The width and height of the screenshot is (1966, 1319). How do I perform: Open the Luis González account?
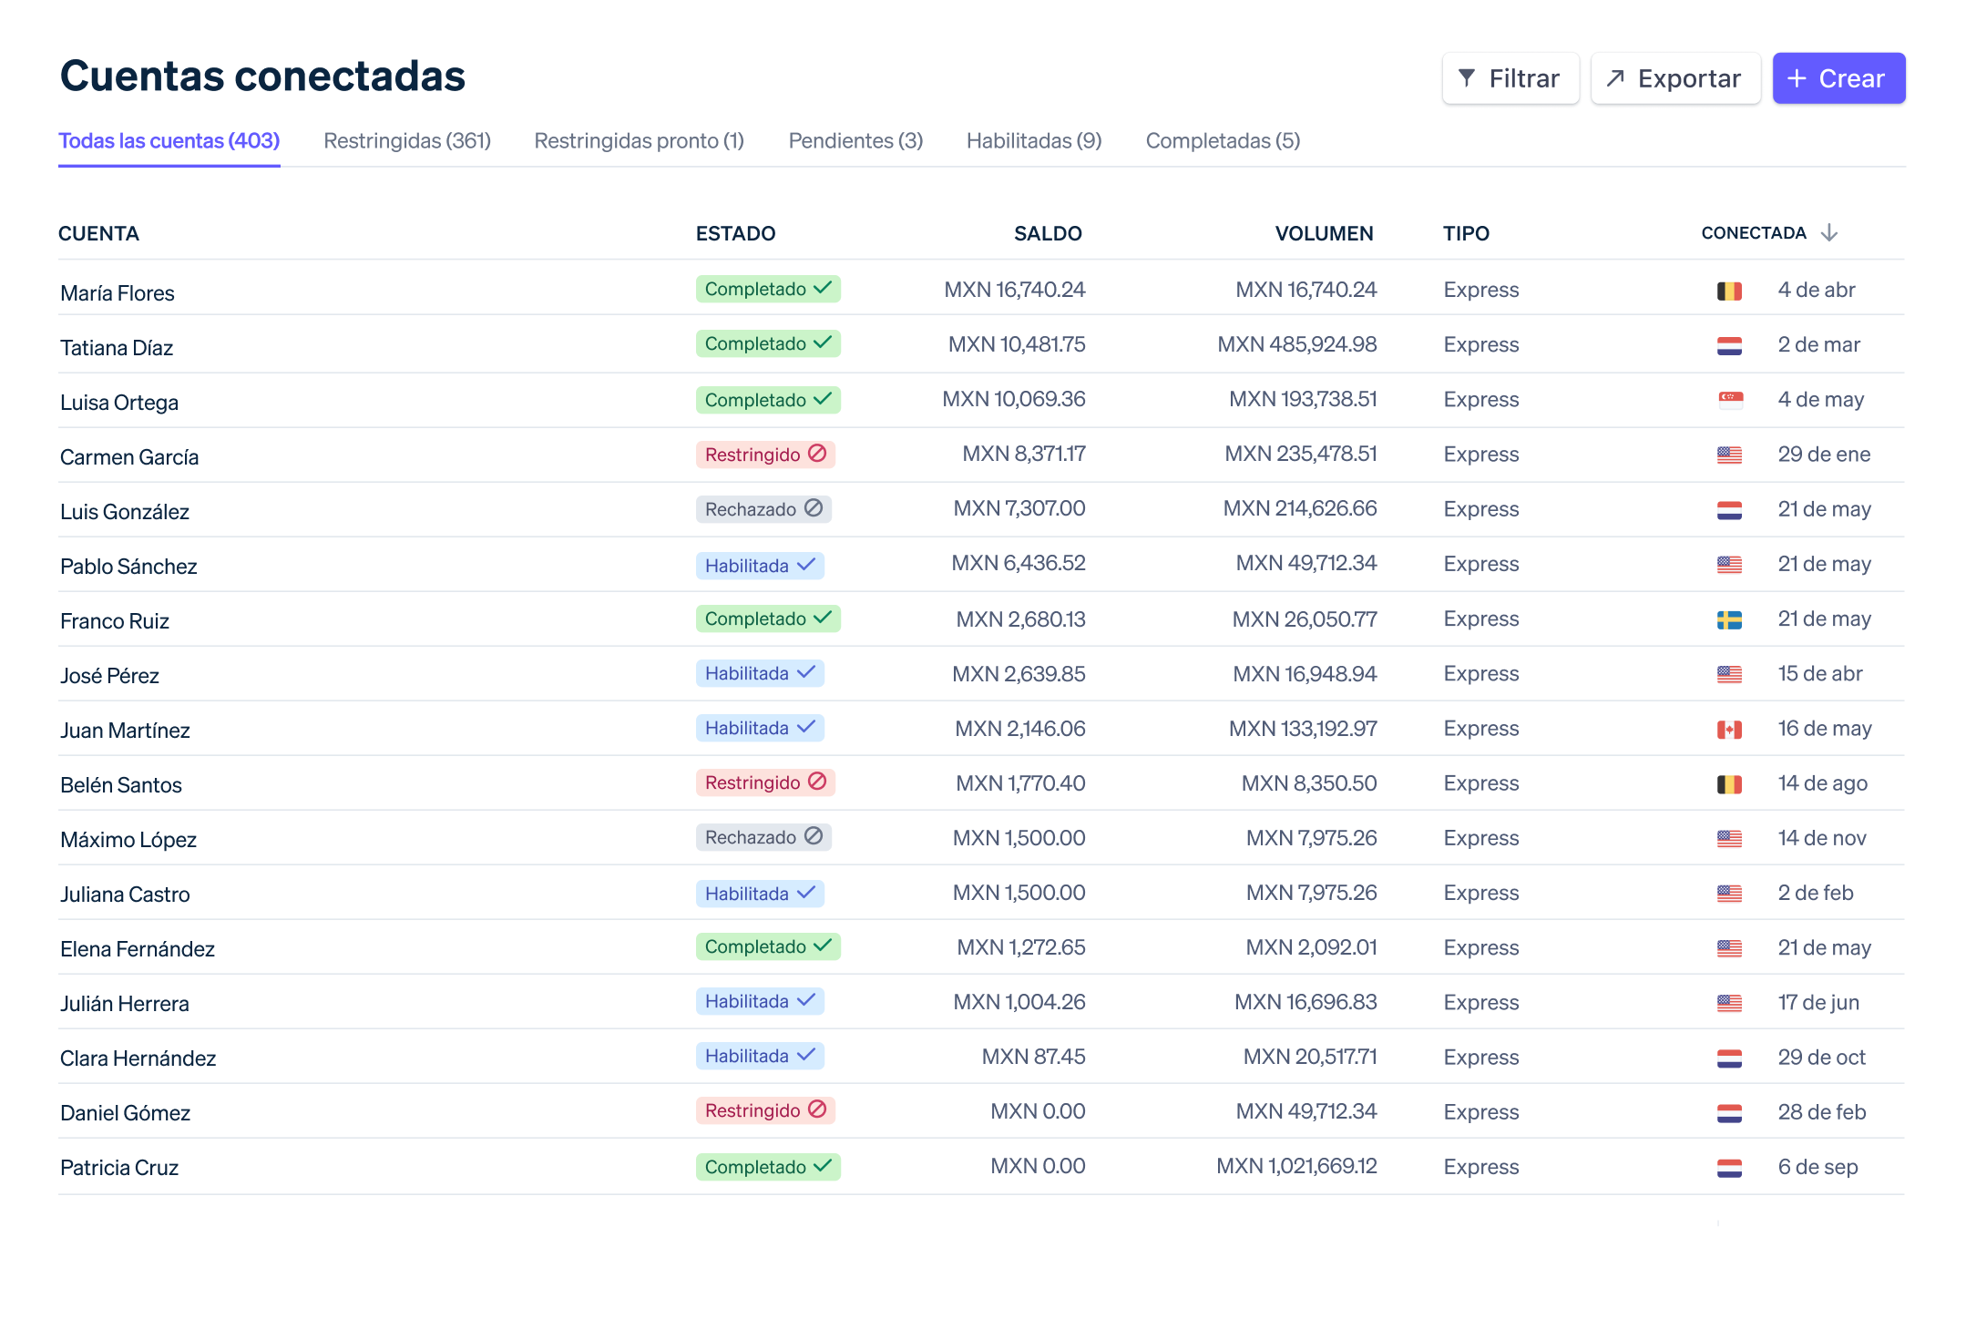point(125,511)
